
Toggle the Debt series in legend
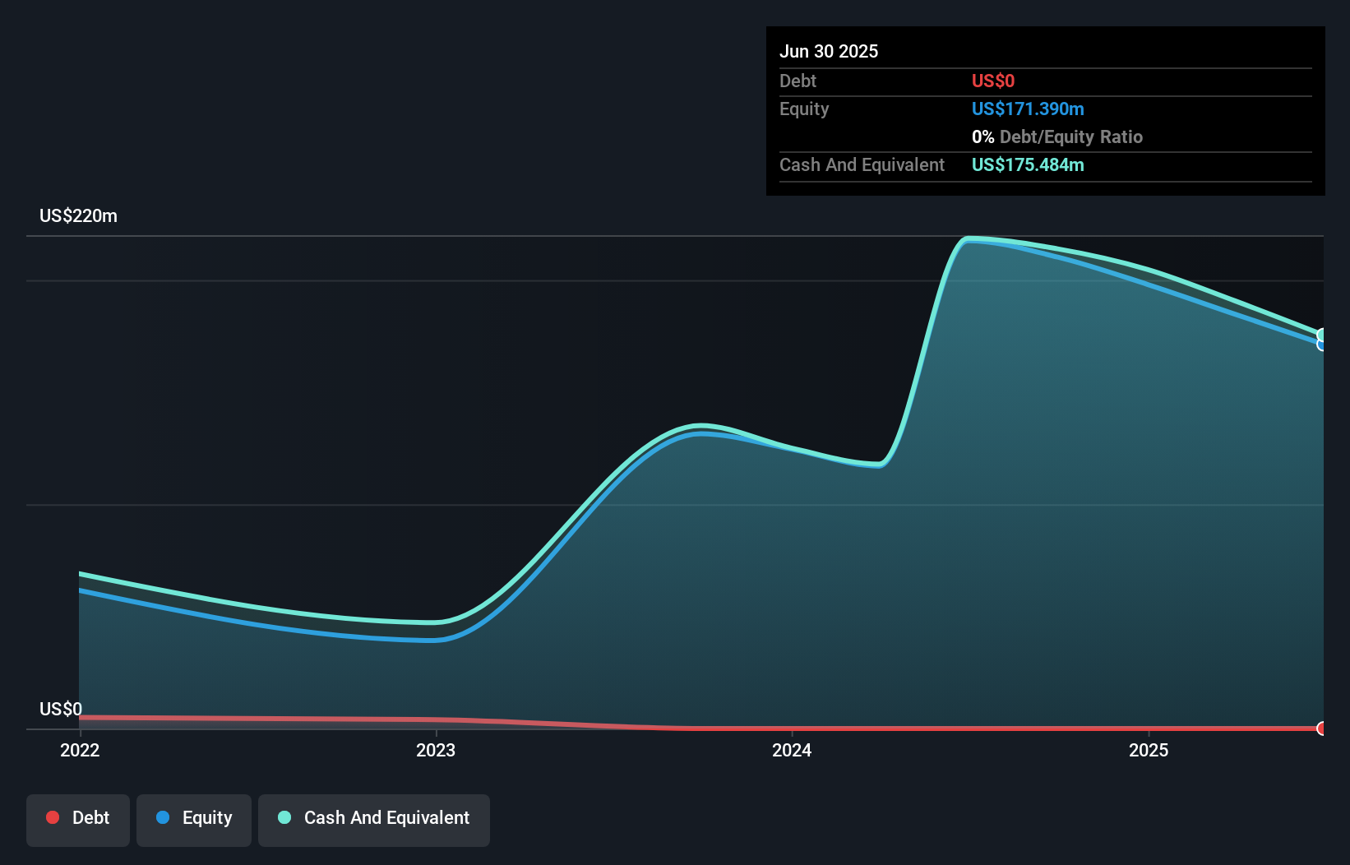coord(78,820)
